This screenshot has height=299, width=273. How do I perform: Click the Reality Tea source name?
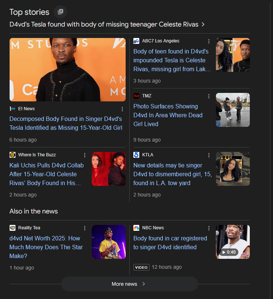29,228
